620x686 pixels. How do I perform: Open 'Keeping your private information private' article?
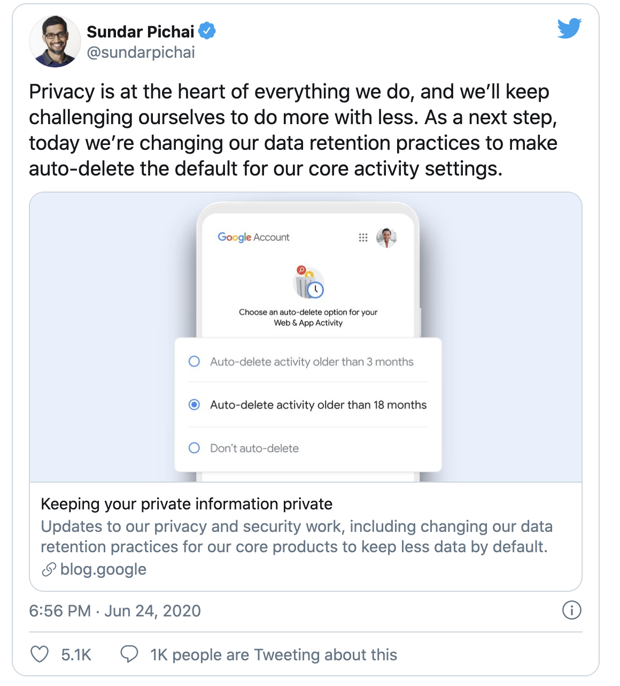187,504
